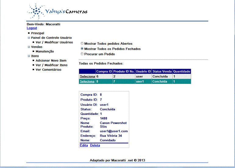Open Ver / Modificar Itens
Screen dimensions: 235x168
(52, 65)
